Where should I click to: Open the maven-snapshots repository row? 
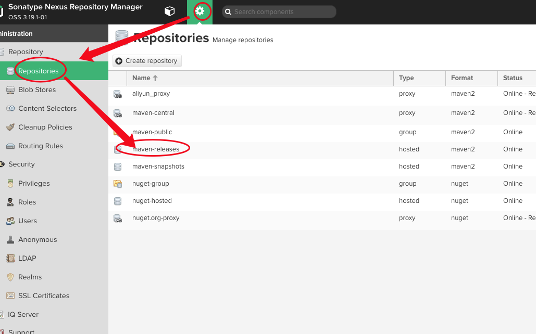tap(322, 166)
